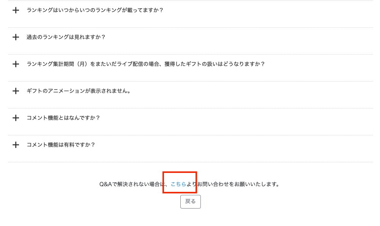
Task: Click plus icon beside 'ランキング集計期間（月）' question
Action: [16, 64]
